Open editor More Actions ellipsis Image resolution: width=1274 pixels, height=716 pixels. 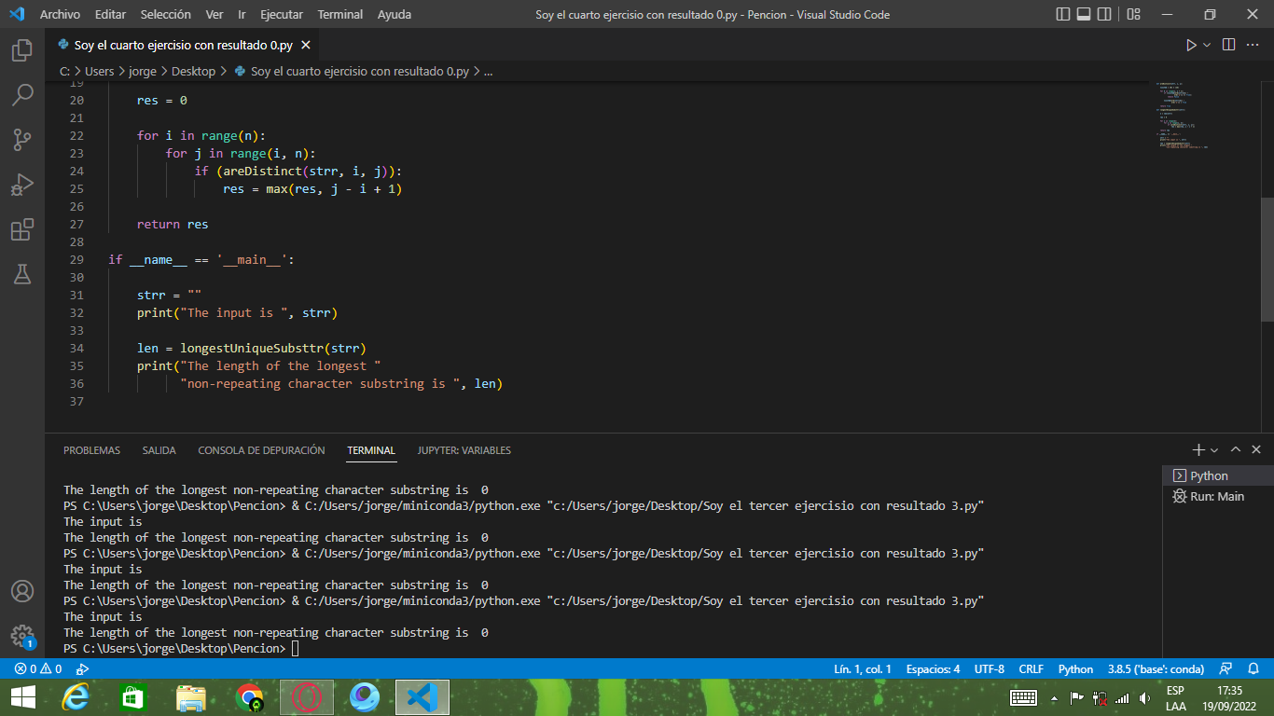[1253, 45]
